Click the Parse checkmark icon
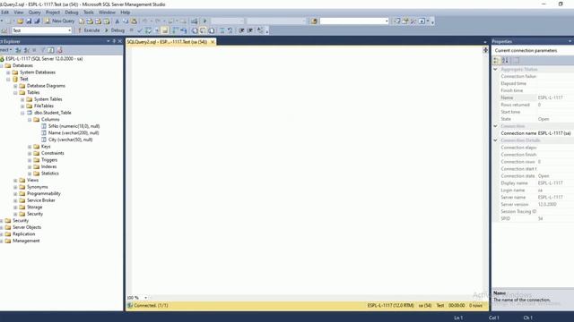This screenshot has height=322, width=574. 140,30
